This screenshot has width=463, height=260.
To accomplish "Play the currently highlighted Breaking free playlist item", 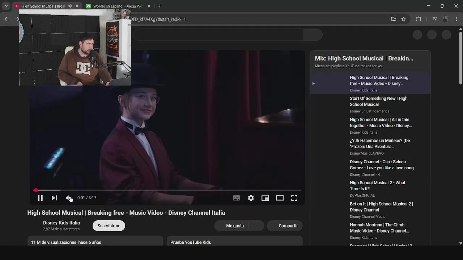I will tap(370, 83).
